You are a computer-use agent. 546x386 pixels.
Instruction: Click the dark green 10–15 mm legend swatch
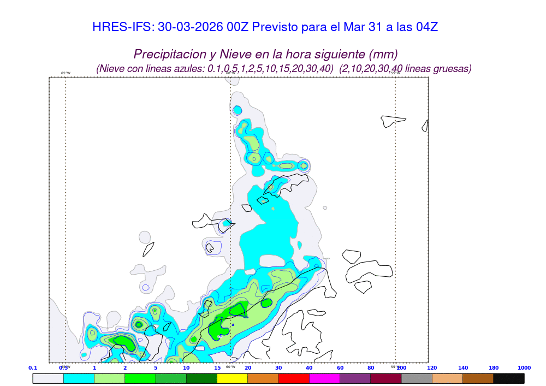201,378
